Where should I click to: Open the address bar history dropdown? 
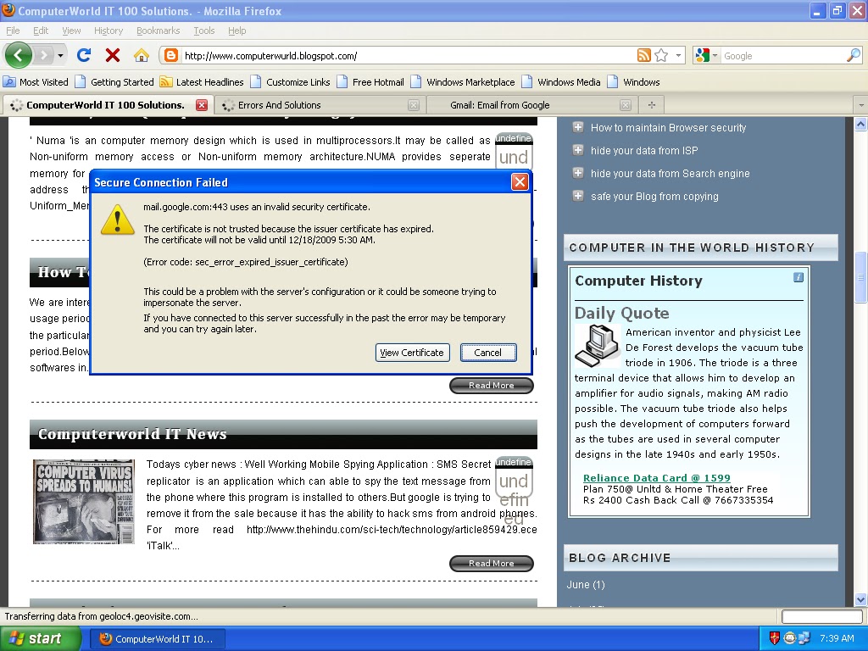pyautogui.click(x=678, y=55)
